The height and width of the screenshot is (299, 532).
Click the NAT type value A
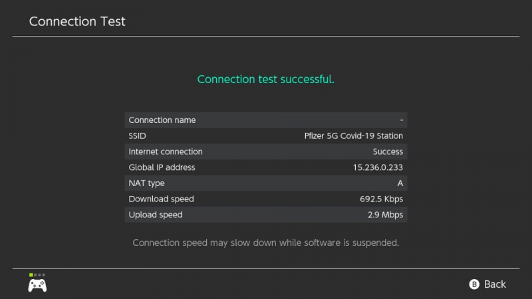[x=400, y=183]
